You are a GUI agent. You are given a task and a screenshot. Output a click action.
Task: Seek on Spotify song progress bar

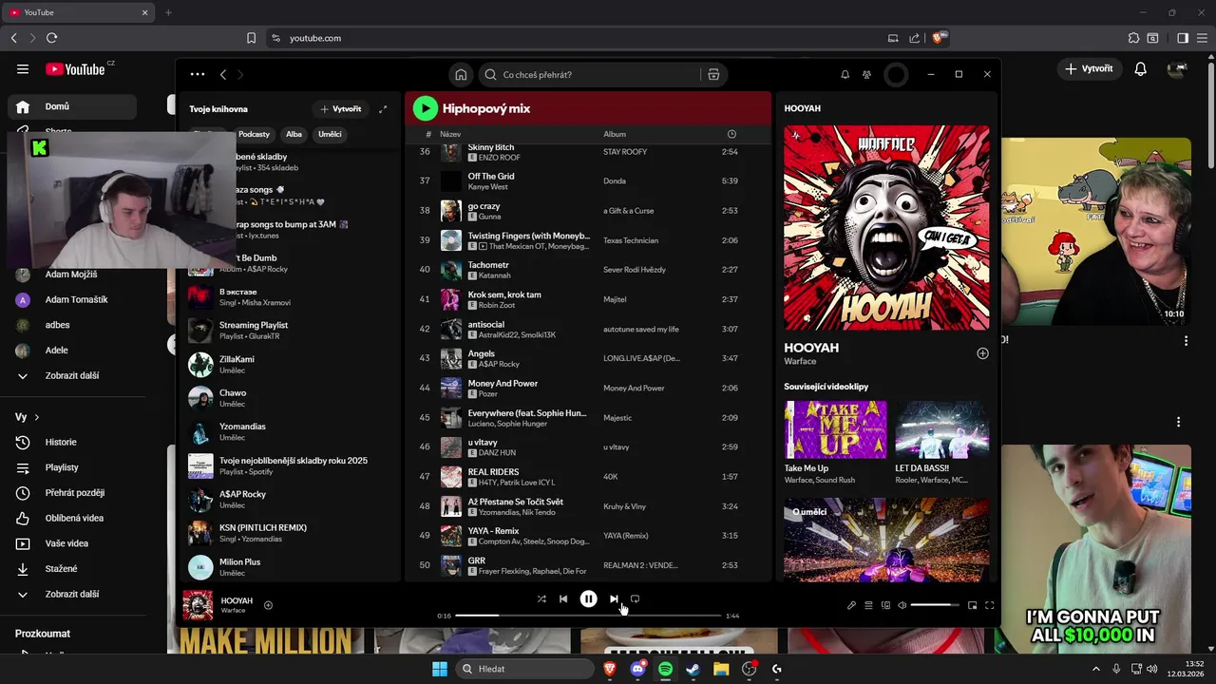pos(588,616)
